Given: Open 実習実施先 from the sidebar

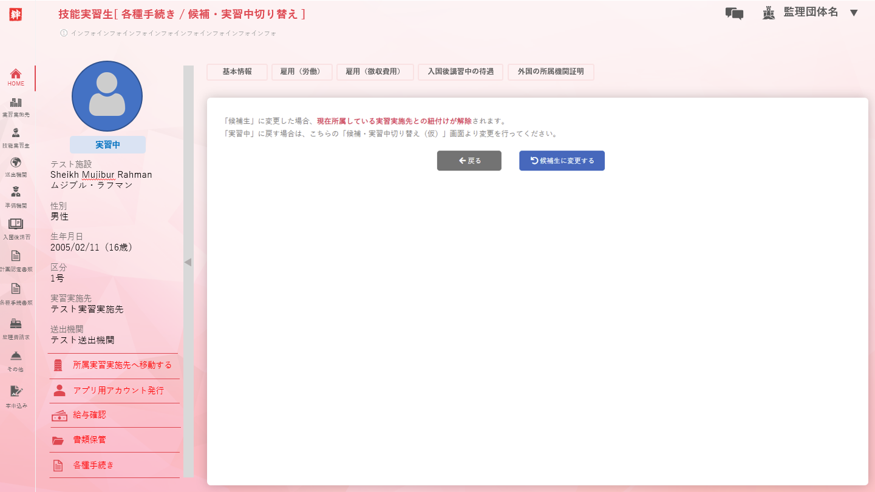Looking at the screenshot, I should pos(16,103).
